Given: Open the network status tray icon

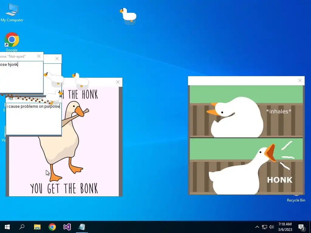Looking at the screenshot, I should pos(265,227).
